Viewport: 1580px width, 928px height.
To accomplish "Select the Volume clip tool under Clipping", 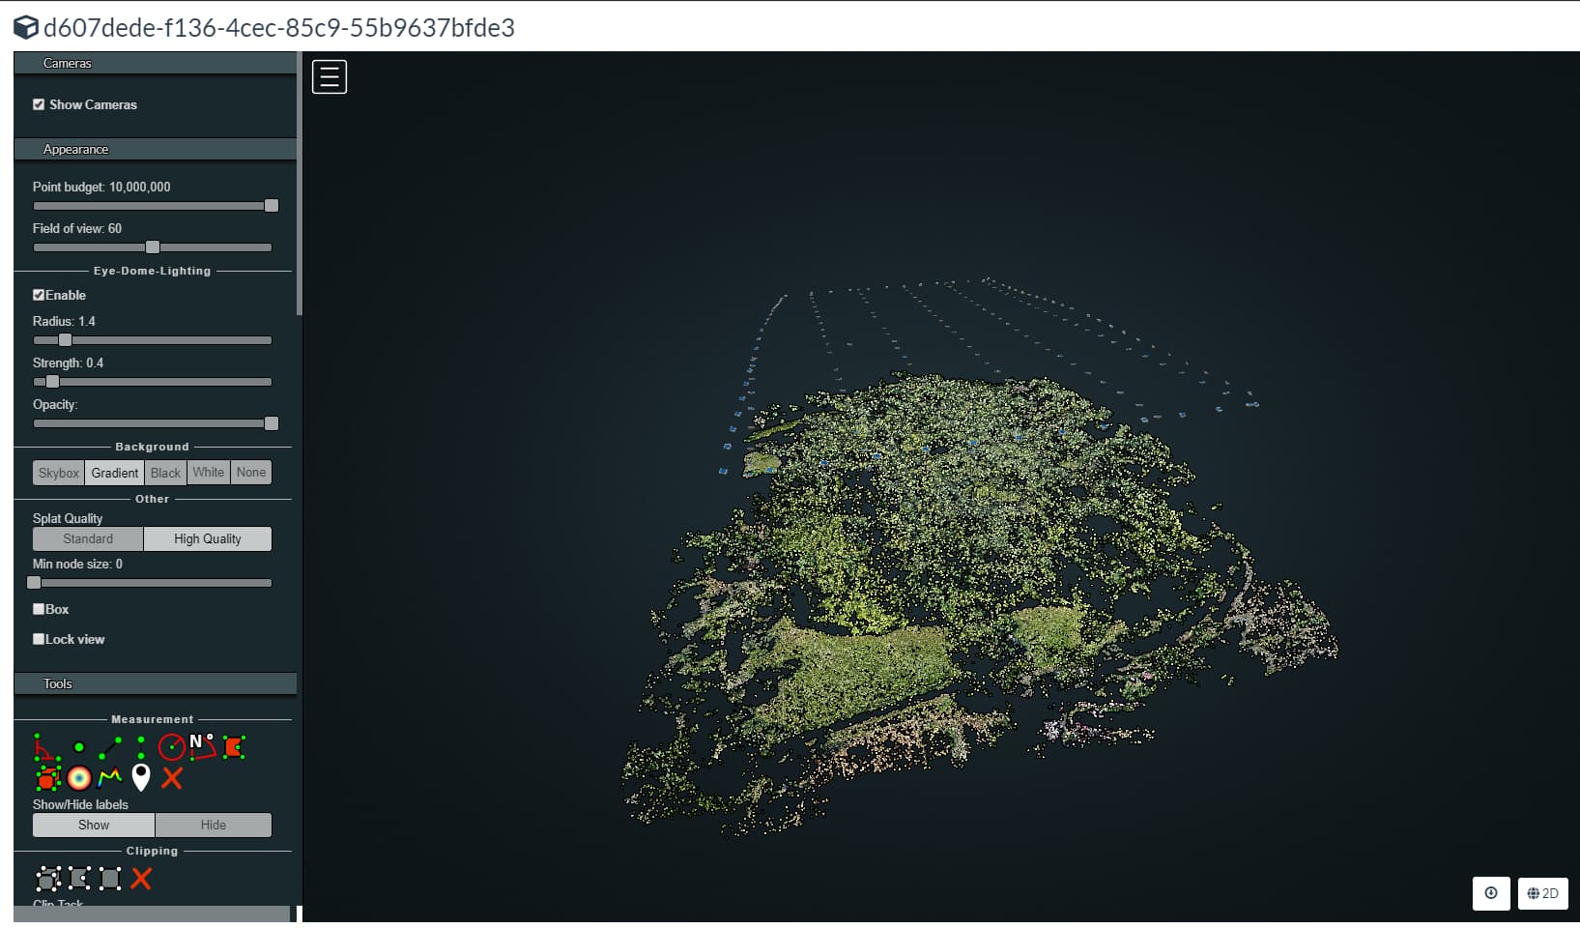I will (x=46, y=879).
